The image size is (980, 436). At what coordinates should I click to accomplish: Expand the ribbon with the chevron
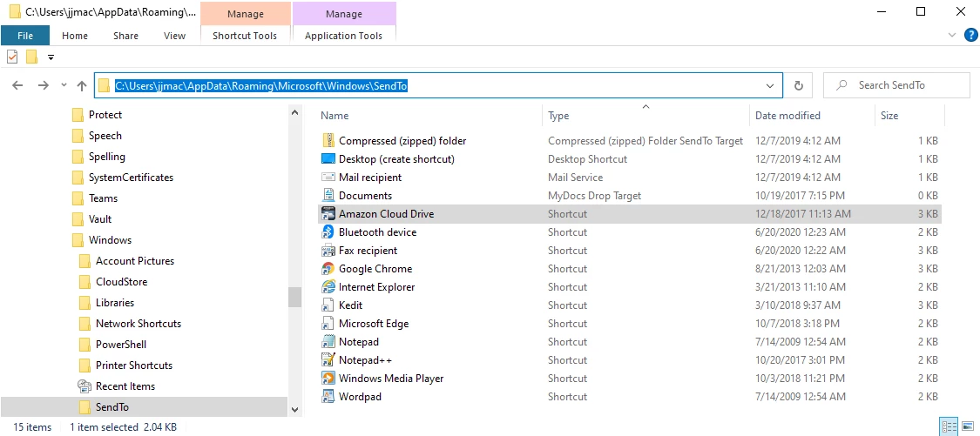pos(952,35)
